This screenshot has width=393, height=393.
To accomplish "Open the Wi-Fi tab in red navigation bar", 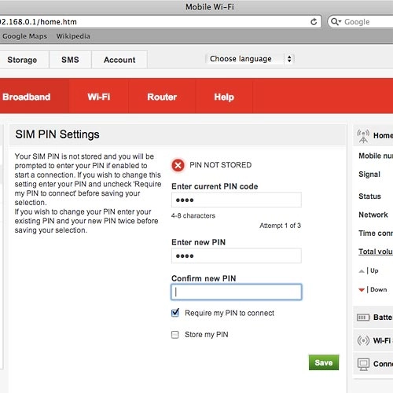I will click(x=99, y=97).
